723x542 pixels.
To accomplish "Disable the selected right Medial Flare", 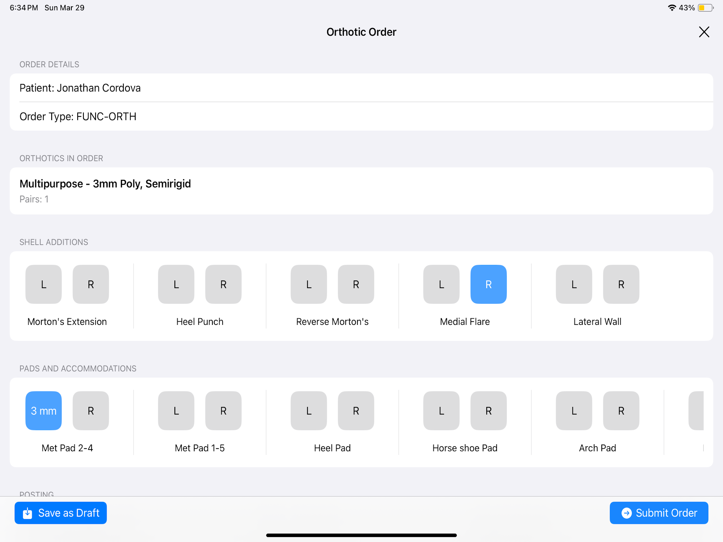I will point(489,284).
